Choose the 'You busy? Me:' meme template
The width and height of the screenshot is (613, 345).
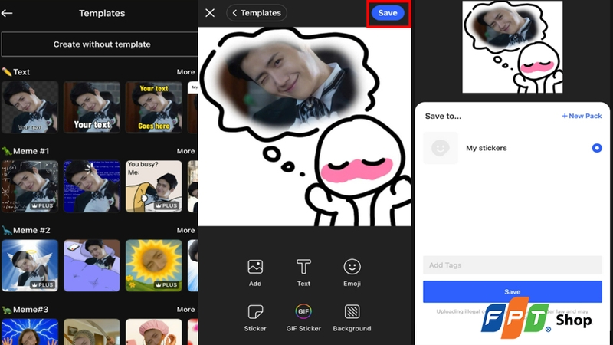tap(154, 186)
